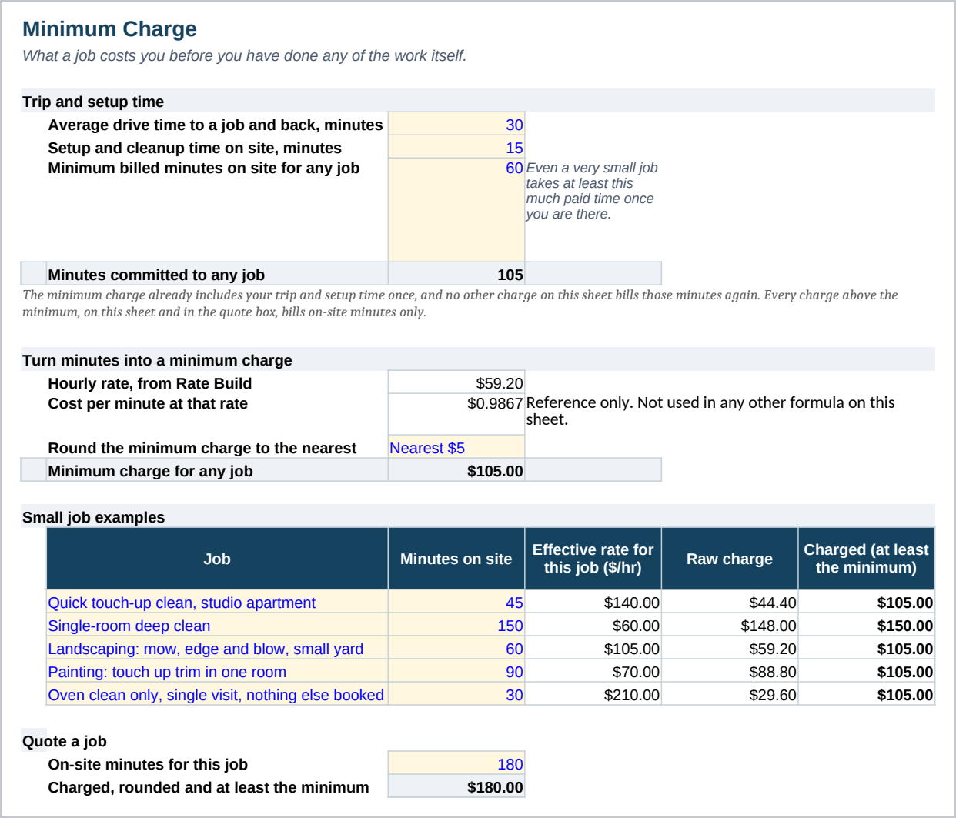Click the 'Reference only. Not used in any other formula' note
This screenshot has width=956, height=818.
(710, 410)
